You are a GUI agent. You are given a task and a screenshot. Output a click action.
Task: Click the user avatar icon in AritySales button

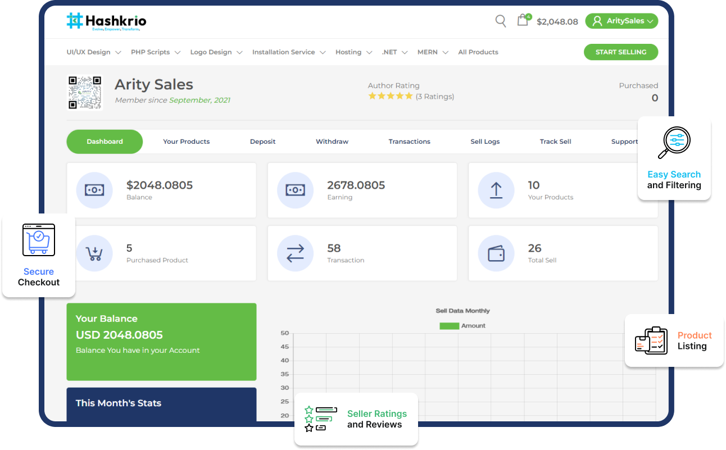tap(597, 21)
